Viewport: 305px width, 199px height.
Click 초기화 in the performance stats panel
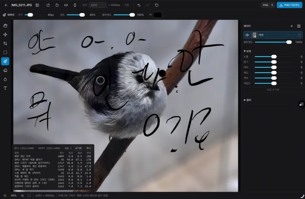point(79,148)
